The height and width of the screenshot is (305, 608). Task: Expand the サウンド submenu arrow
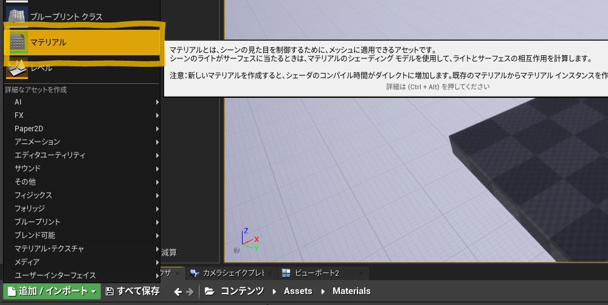[x=157, y=168]
